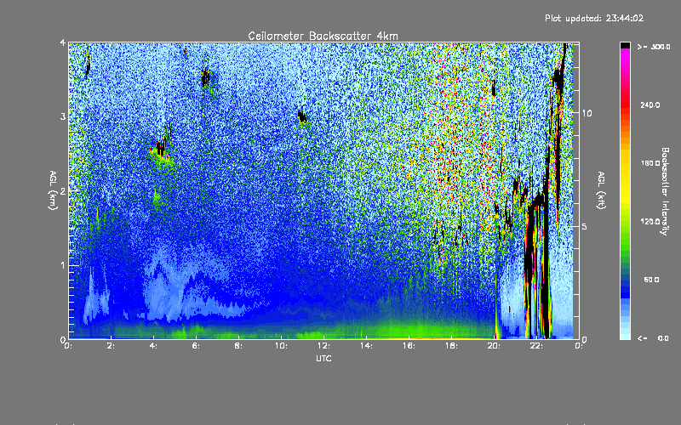Click the black top segment of the colorbar
Viewport: 681px width, 425px height.
click(625, 45)
